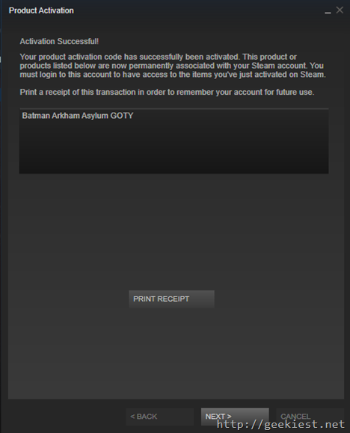Click the line starting 'products listed below'
The width and height of the screenshot is (350, 433).
(171, 66)
